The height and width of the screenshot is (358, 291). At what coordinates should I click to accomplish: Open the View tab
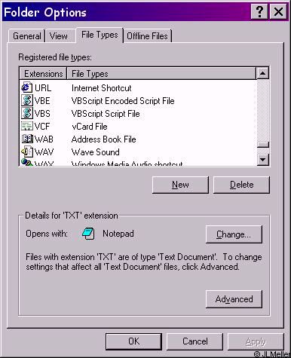click(x=60, y=36)
